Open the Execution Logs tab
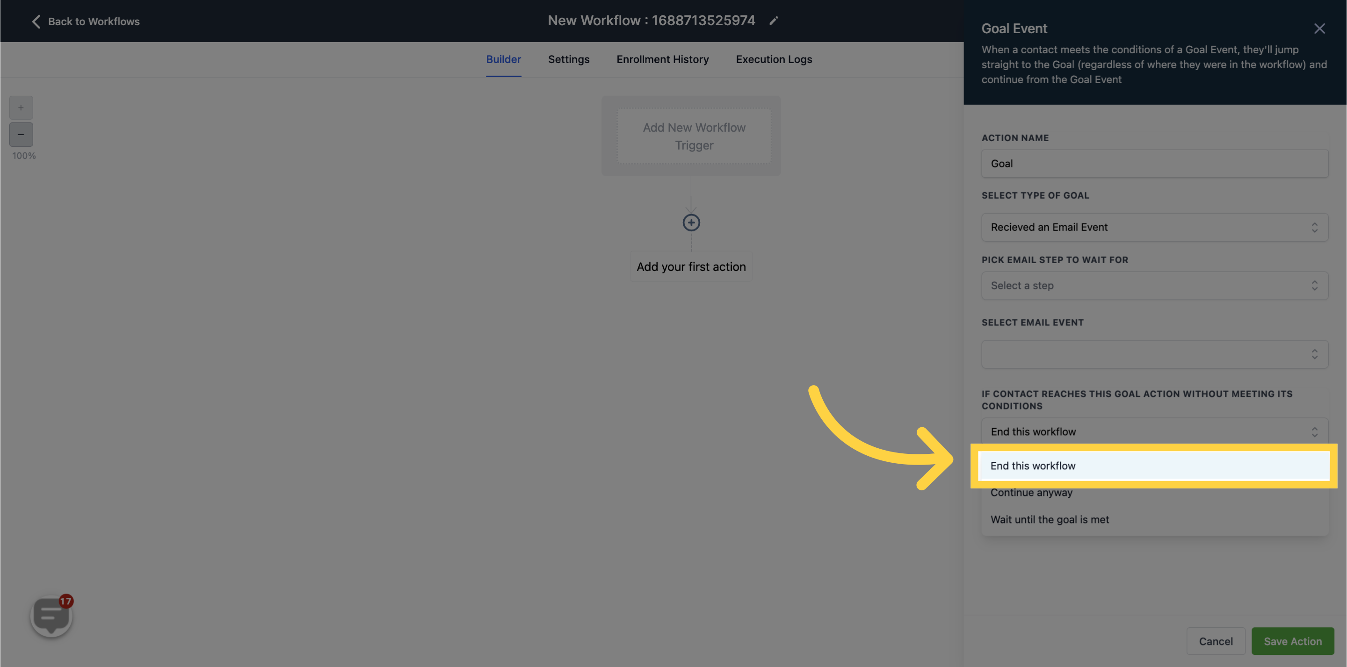Screen dimensions: 1347x667 [x=774, y=59]
